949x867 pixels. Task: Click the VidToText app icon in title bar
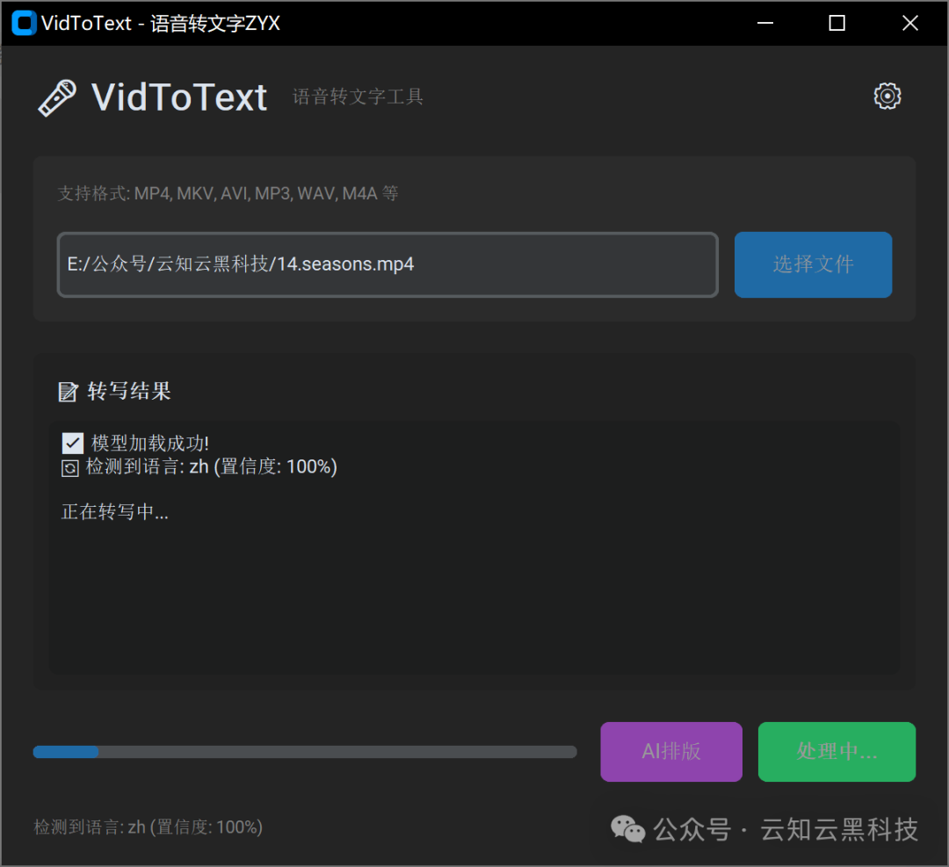point(24,23)
